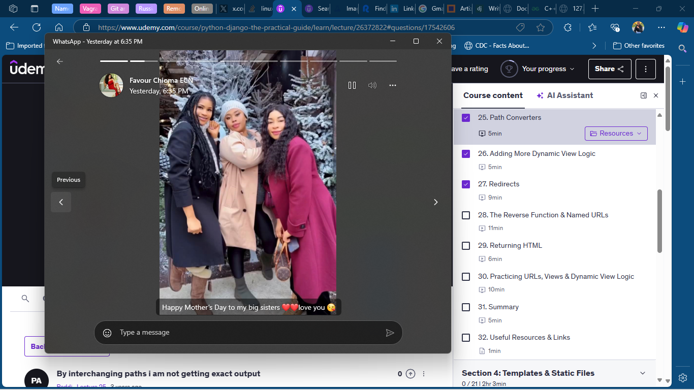The height and width of the screenshot is (390, 694).
Task: Open the CDC - Facts About bookmark
Action: (x=497, y=46)
